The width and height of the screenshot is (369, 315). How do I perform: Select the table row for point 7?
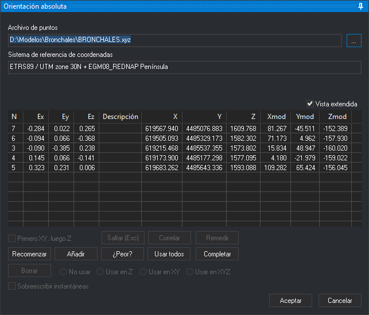185,129
